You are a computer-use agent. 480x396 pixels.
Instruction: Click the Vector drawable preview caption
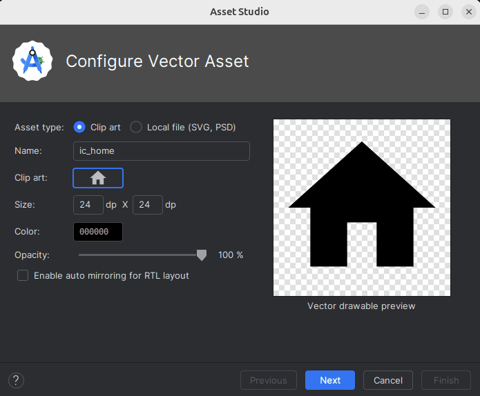(361, 306)
